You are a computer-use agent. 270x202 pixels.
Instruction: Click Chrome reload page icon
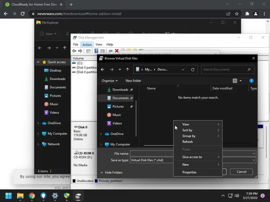(23, 14)
